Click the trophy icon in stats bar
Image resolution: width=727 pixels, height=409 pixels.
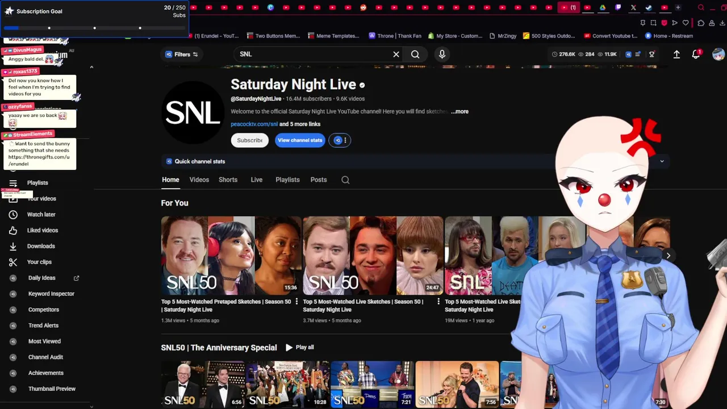point(652,55)
